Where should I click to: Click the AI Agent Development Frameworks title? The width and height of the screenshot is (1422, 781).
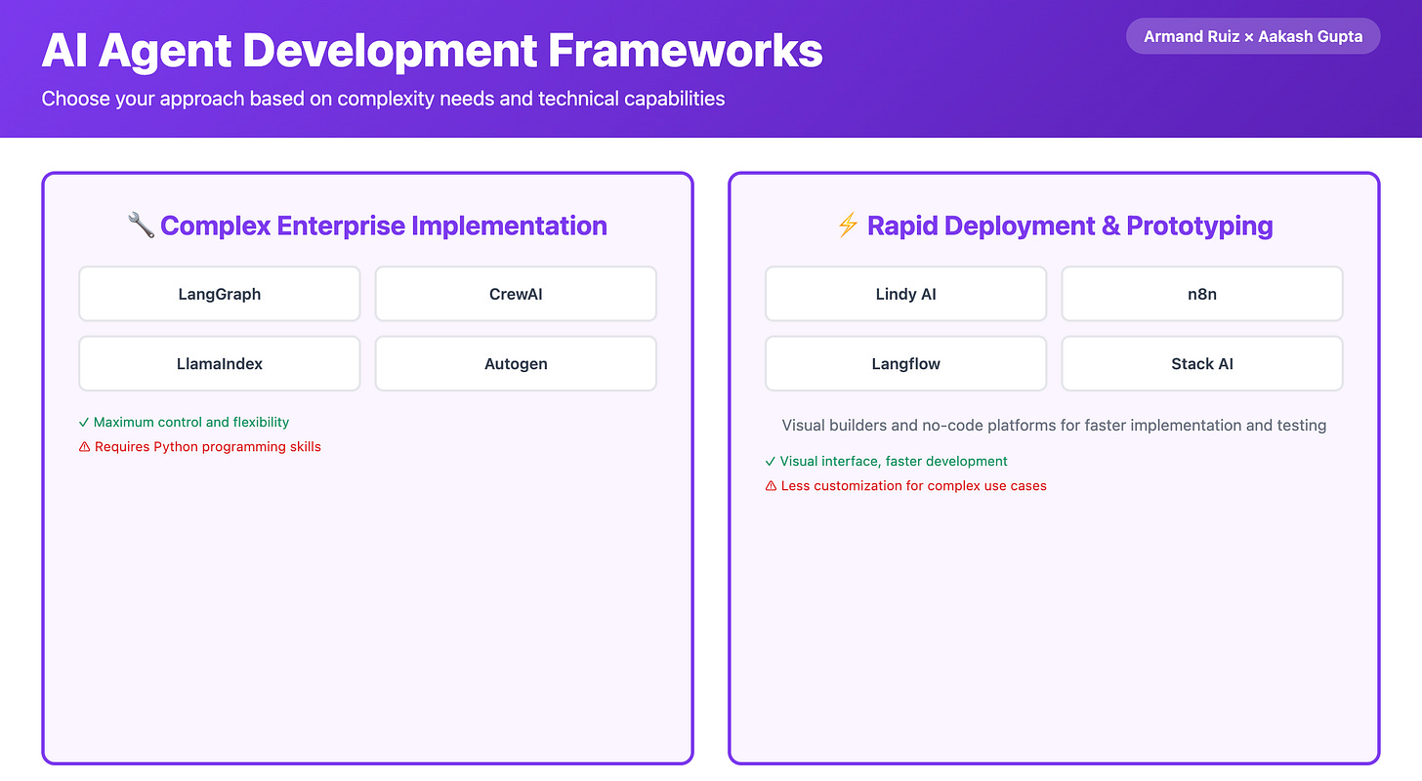(432, 50)
